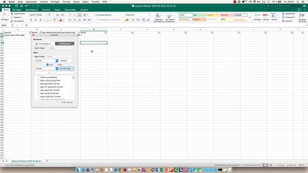Screen dimensions: 308x173
Task: Switch to the Überprüfen ribbon tab
Action: tap(70, 10)
